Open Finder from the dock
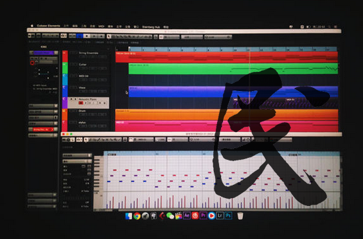Viewport: 363px width, 239px height. coord(129,216)
